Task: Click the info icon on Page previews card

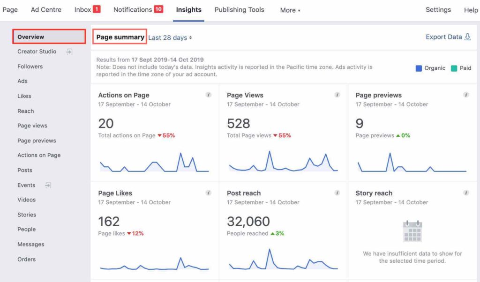Action: [x=466, y=95]
